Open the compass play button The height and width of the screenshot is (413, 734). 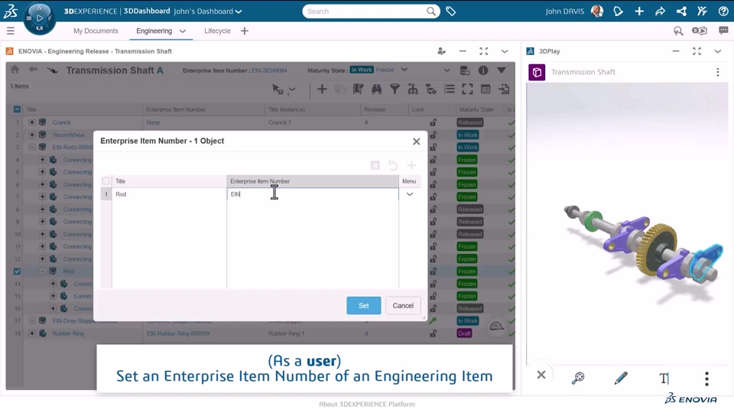click(40, 18)
